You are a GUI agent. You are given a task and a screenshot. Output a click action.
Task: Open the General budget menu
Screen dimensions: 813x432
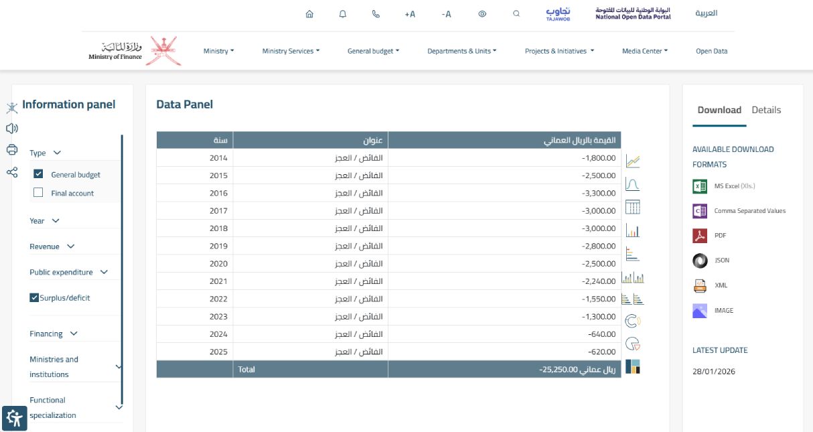tap(374, 51)
